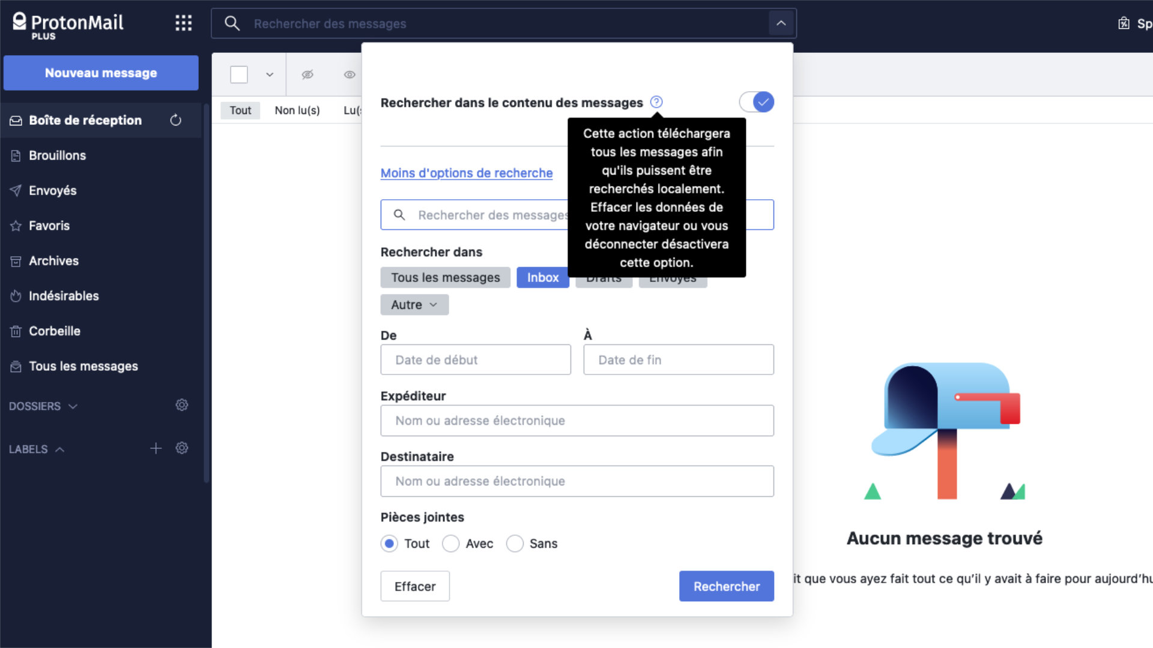Select Inbox search scope
The width and height of the screenshot is (1153, 648).
click(543, 278)
